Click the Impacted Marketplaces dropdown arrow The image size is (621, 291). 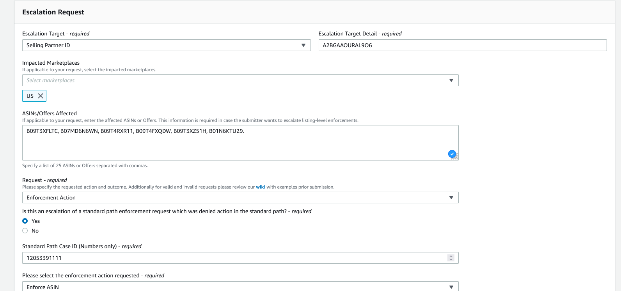point(451,80)
